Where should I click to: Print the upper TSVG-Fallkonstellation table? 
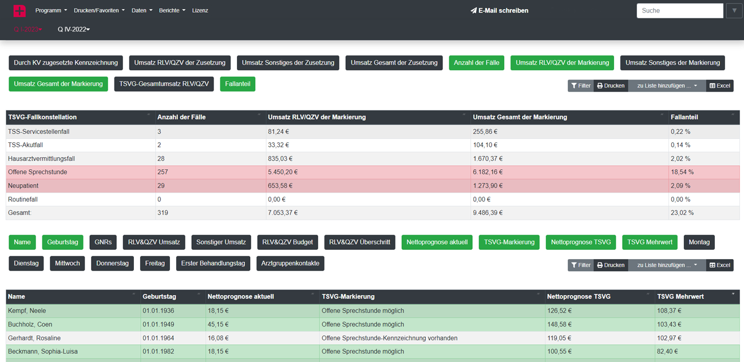pos(611,86)
